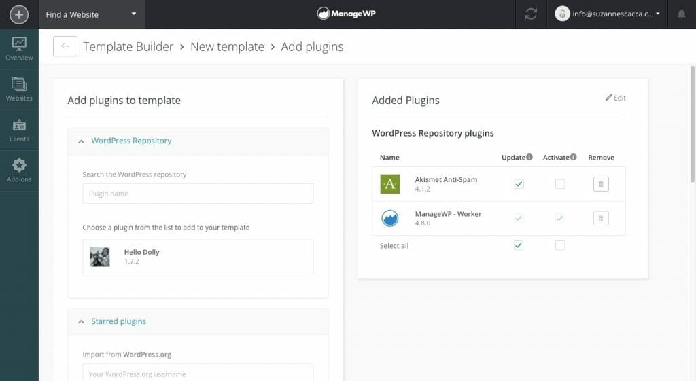Click the WordPress Repository heading link

131,141
